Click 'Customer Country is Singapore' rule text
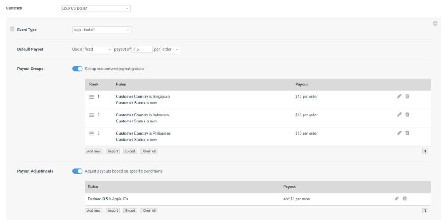The image size is (444, 220). coord(143,97)
